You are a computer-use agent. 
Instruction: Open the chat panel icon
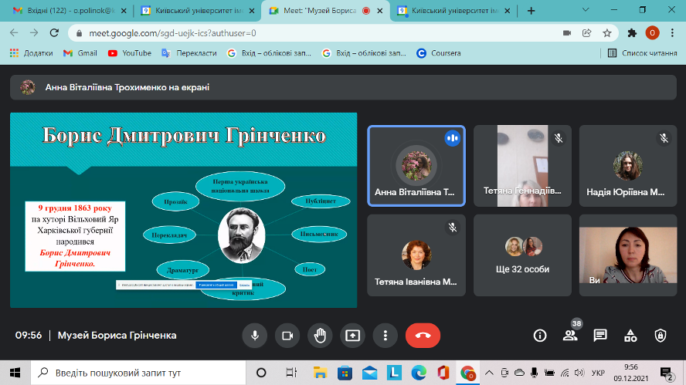click(x=600, y=336)
